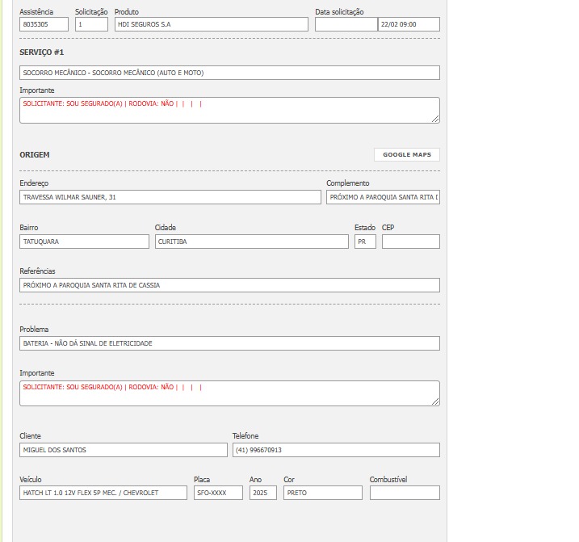Click the Ano field 2025
Screen dimensions: 579x542
[263, 493]
